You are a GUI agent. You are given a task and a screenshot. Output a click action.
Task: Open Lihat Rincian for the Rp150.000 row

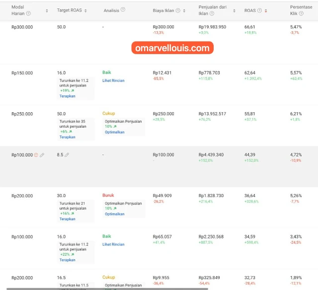pos(113,80)
